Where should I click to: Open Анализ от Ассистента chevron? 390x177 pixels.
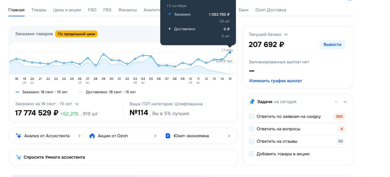80,136
